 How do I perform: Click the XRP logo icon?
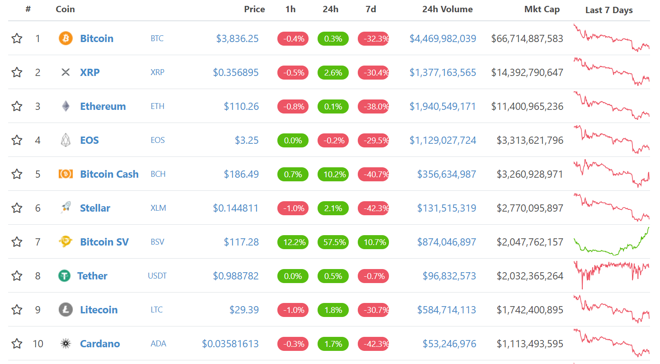point(66,72)
